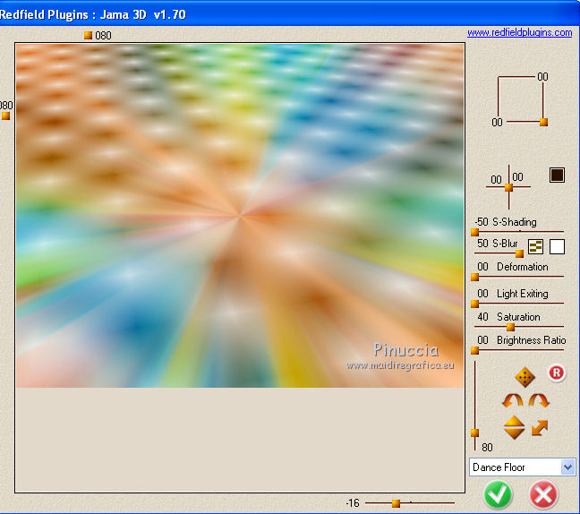Click the Deformation label
The width and height of the screenshot is (580, 514).
click(523, 267)
